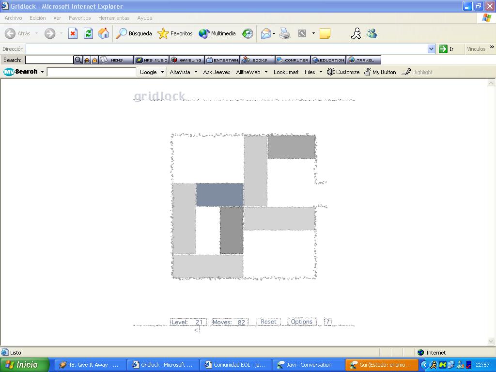Click the yellow note discussion icon
This screenshot has height=372, width=496.
325,33
